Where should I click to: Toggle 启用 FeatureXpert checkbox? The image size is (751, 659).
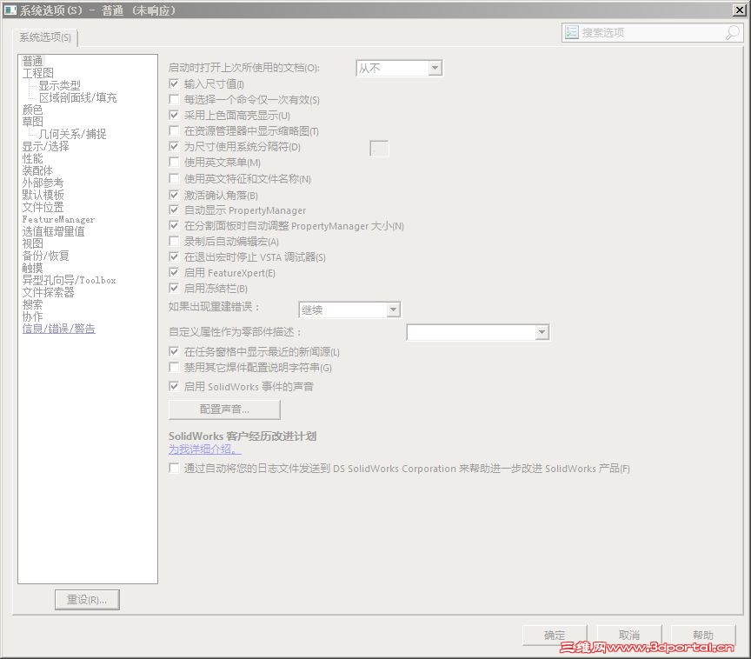click(174, 272)
